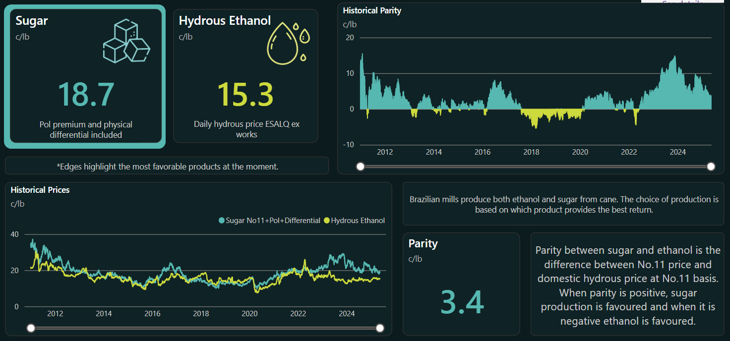Click the 20 y-axis label in Historical Parity
The image size is (730, 341).
[x=350, y=38]
